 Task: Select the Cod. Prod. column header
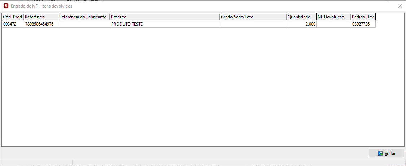coord(13,17)
